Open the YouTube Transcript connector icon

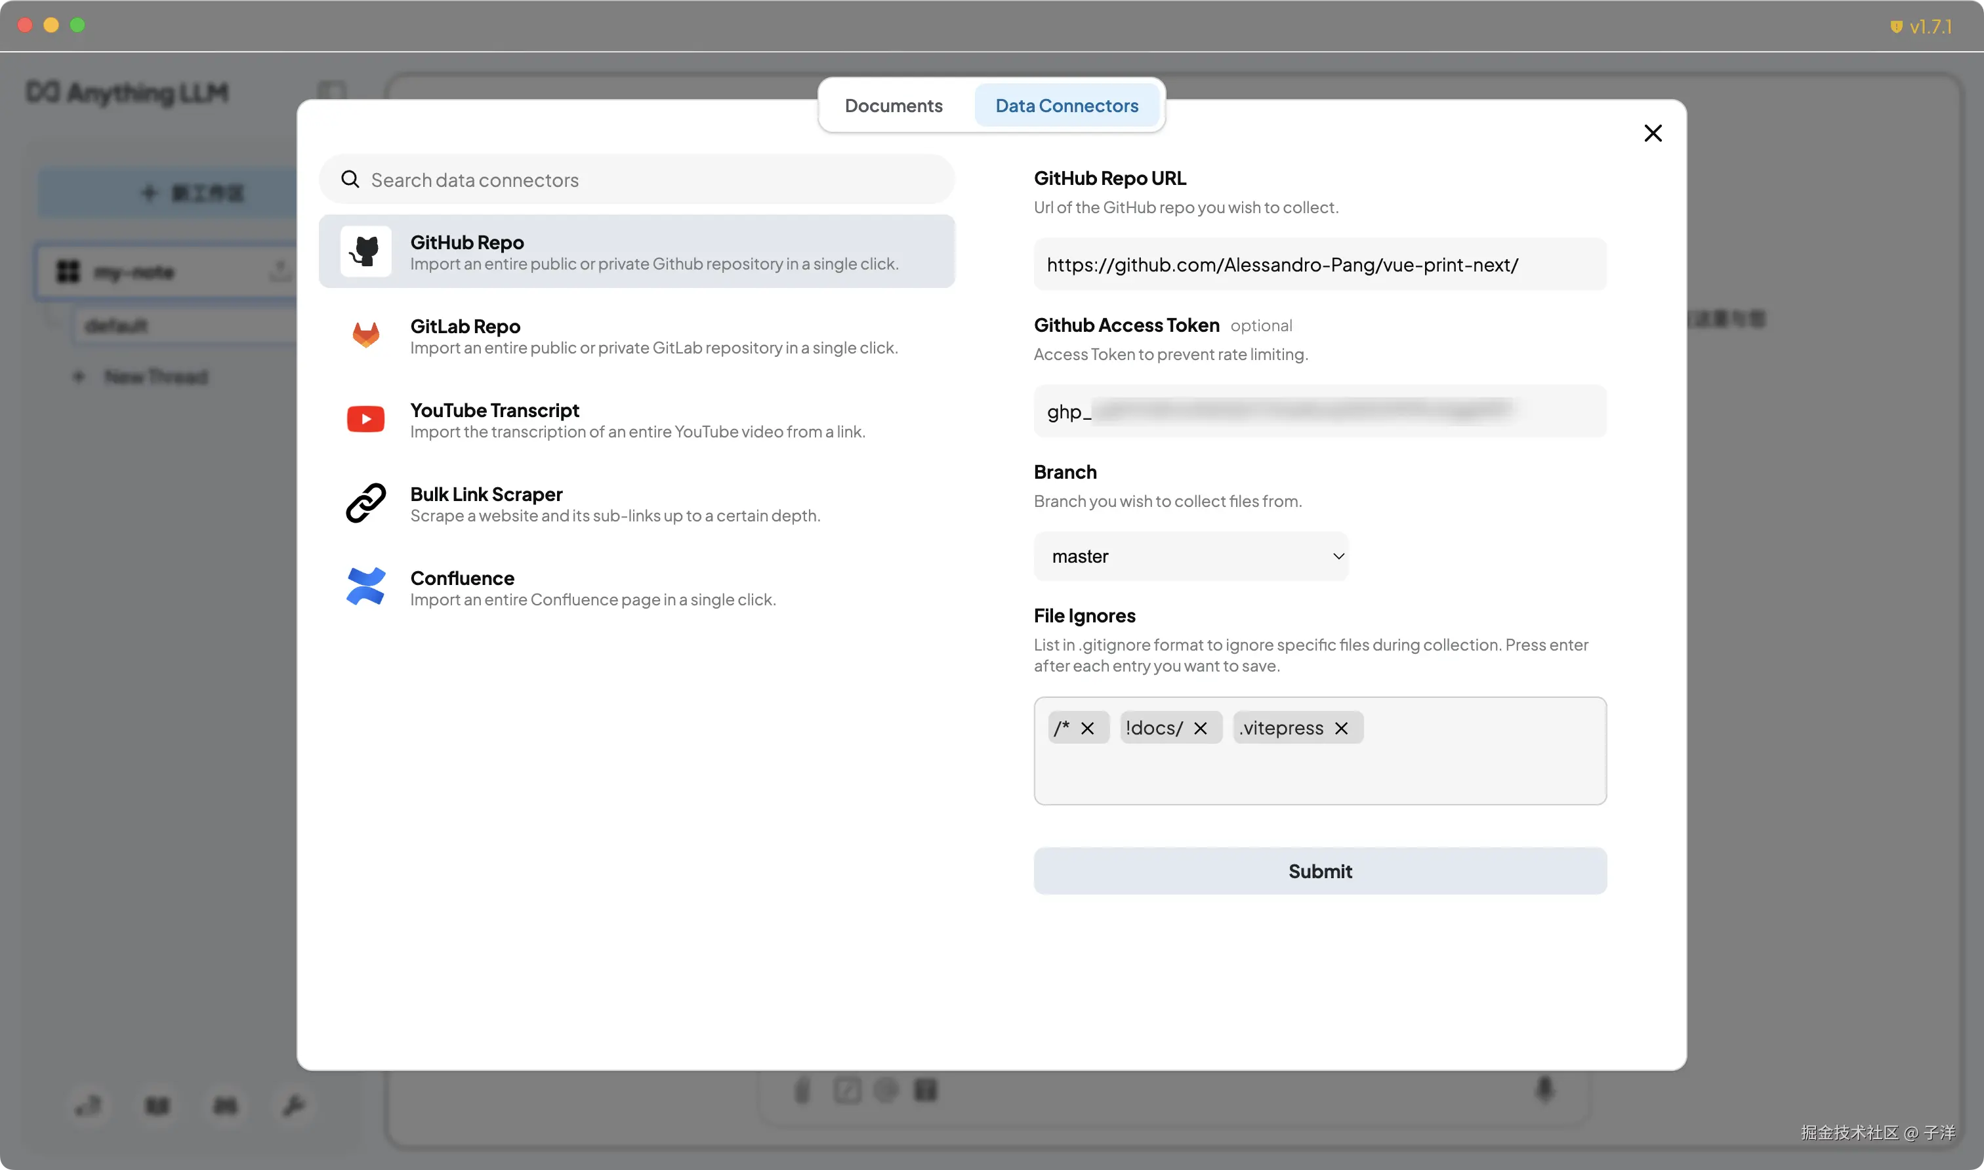click(x=365, y=420)
